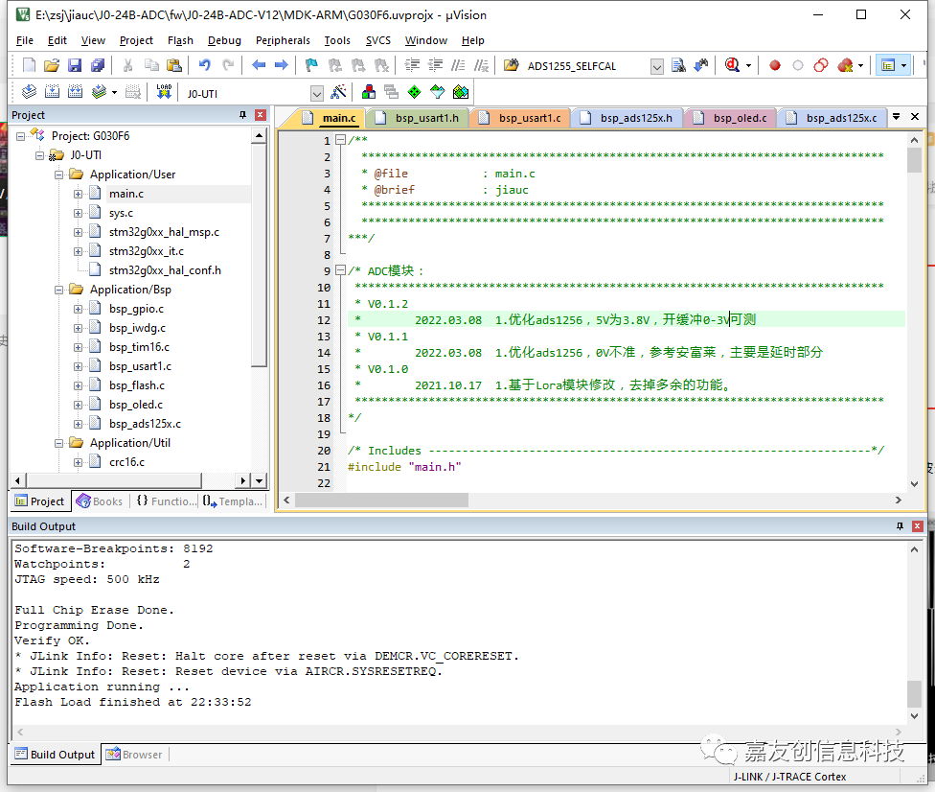Open the SVCS menu

(378, 40)
